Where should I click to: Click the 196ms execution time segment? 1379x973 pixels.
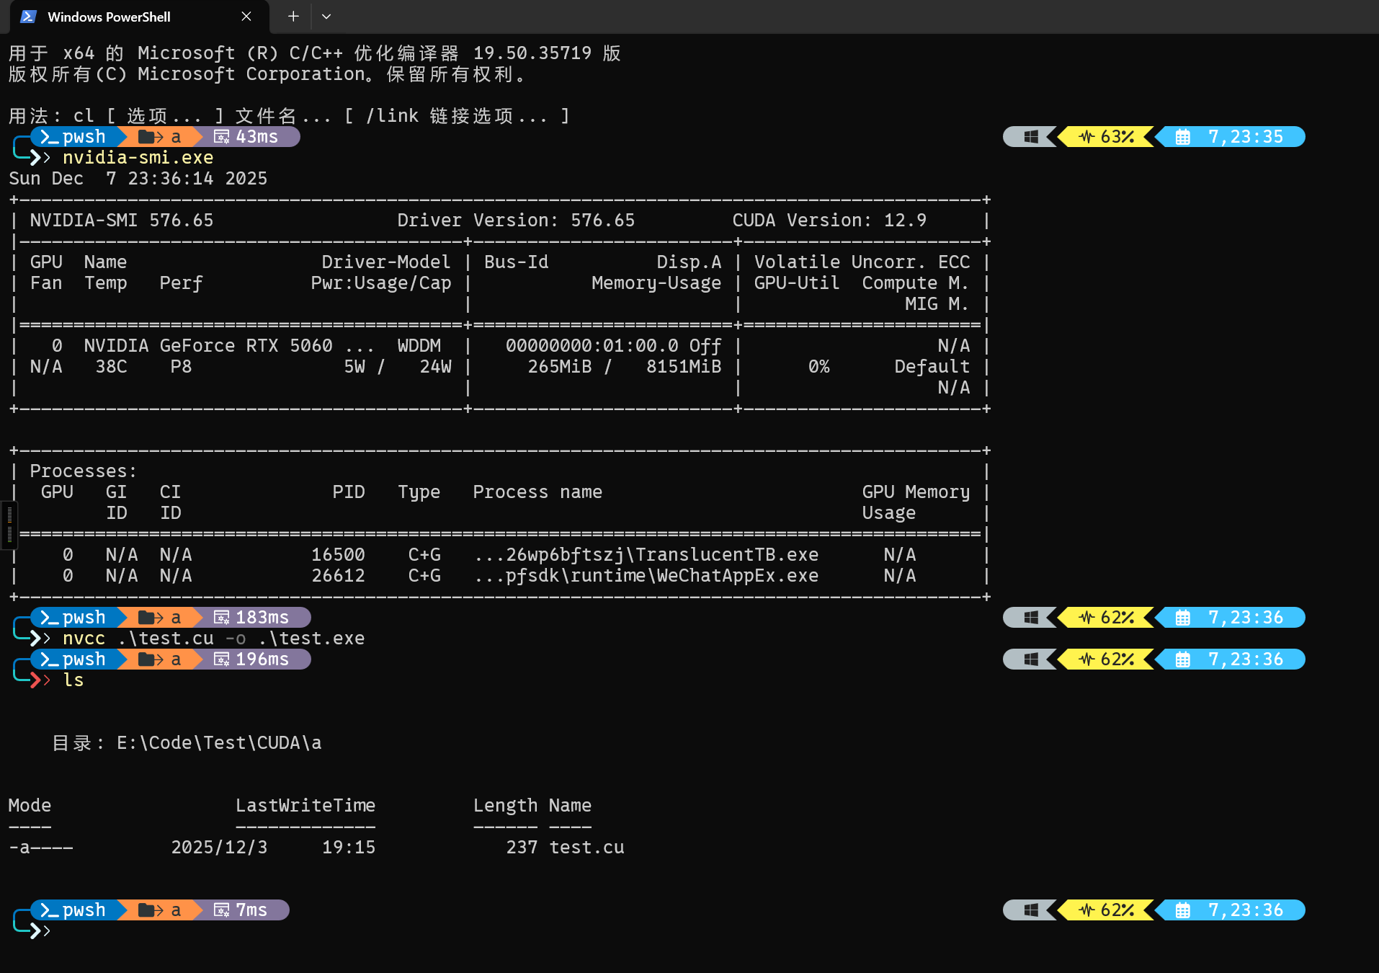pos(252,659)
